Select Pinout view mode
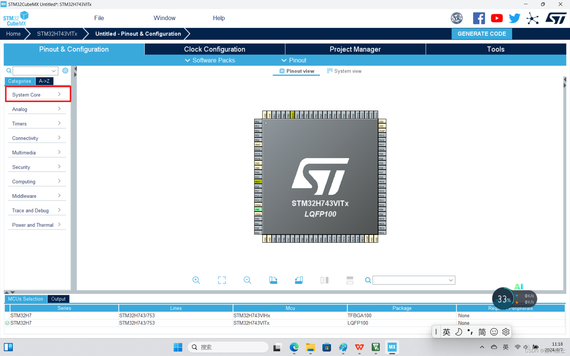The height and width of the screenshot is (356, 570). (297, 71)
